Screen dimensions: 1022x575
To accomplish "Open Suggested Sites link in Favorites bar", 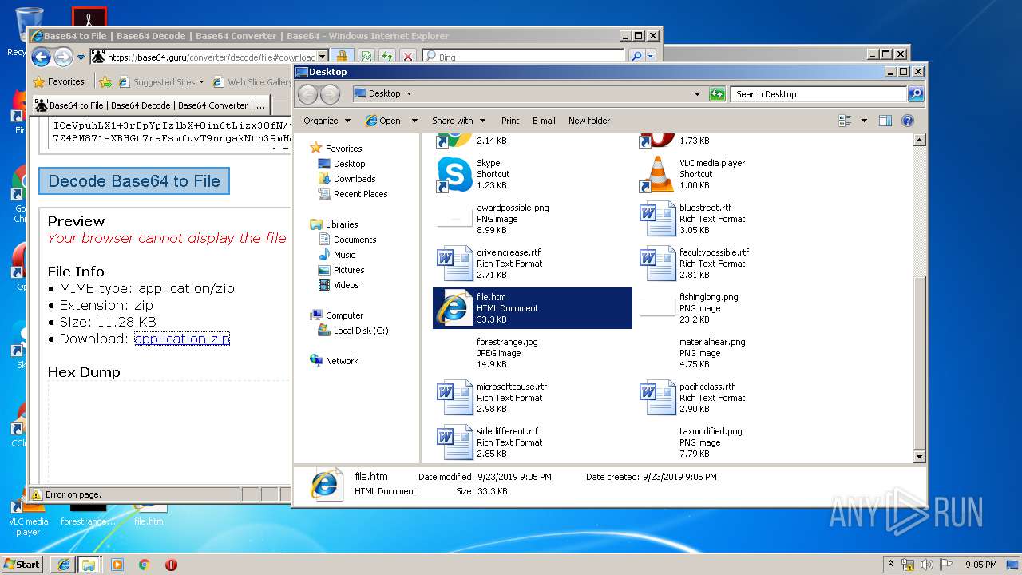I will tap(160, 81).
